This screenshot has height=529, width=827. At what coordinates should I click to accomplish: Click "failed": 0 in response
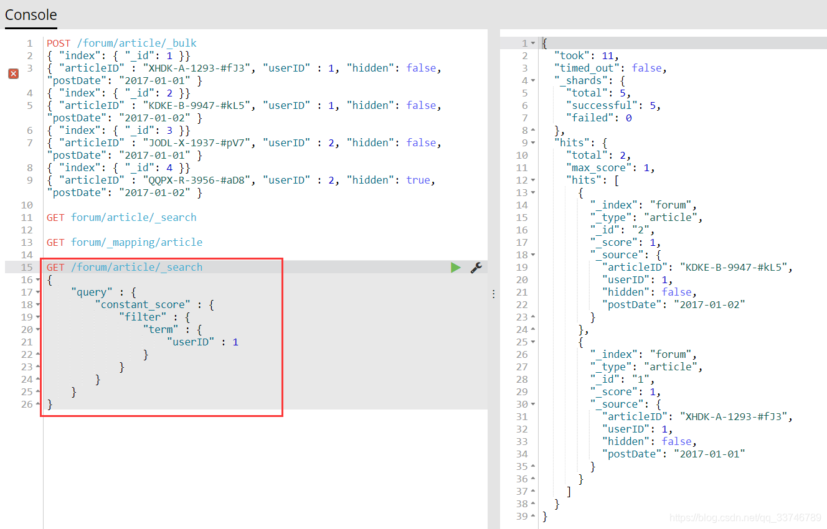pyautogui.click(x=599, y=118)
